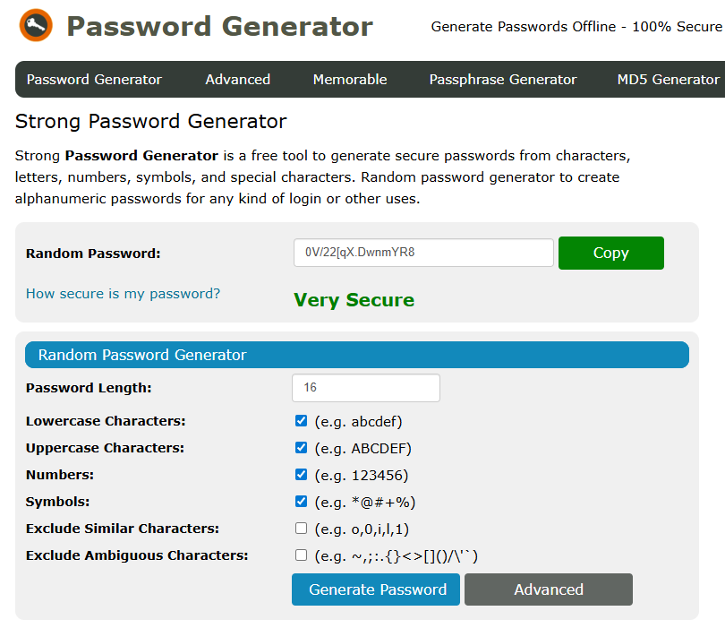Viewport: 725px width, 628px height.
Task: Uncheck the Lowercase Characters checkbox
Action: point(302,421)
